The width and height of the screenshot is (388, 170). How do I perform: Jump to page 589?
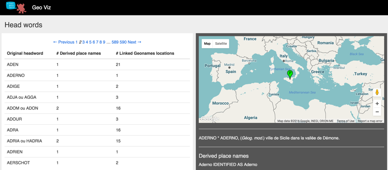pos(115,42)
